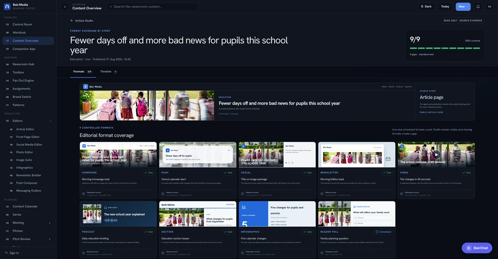Viewport: 498px width, 259px height.
Task: Click the Sign in link
Action: pos(14,253)
